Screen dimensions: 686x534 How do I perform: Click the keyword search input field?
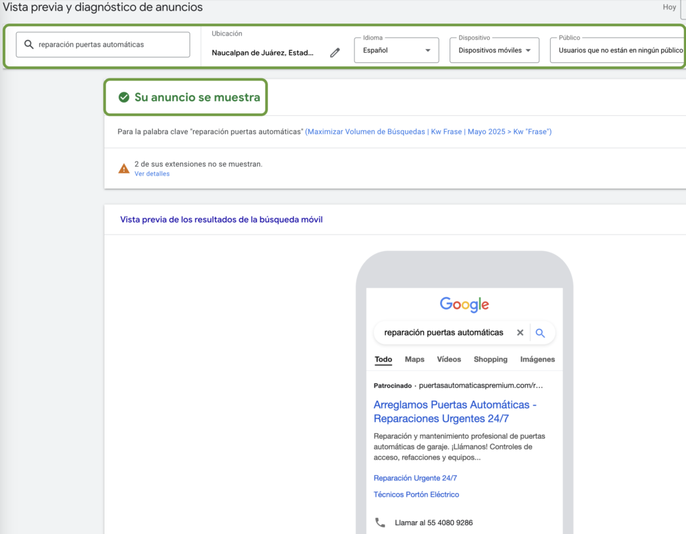coord(107,45)
